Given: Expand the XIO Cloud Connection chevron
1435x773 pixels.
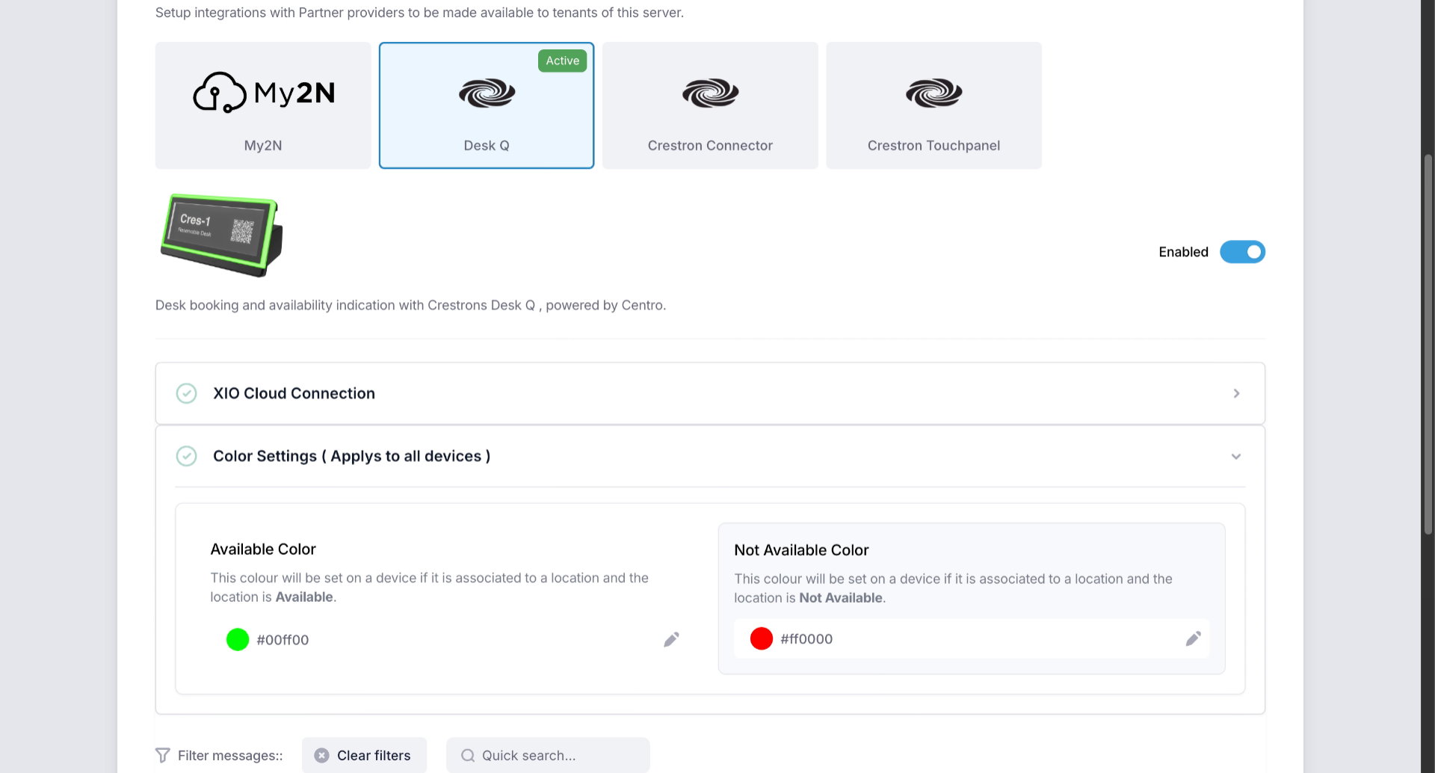Looking at the screenshot, I should click(x=1236, y=393).
